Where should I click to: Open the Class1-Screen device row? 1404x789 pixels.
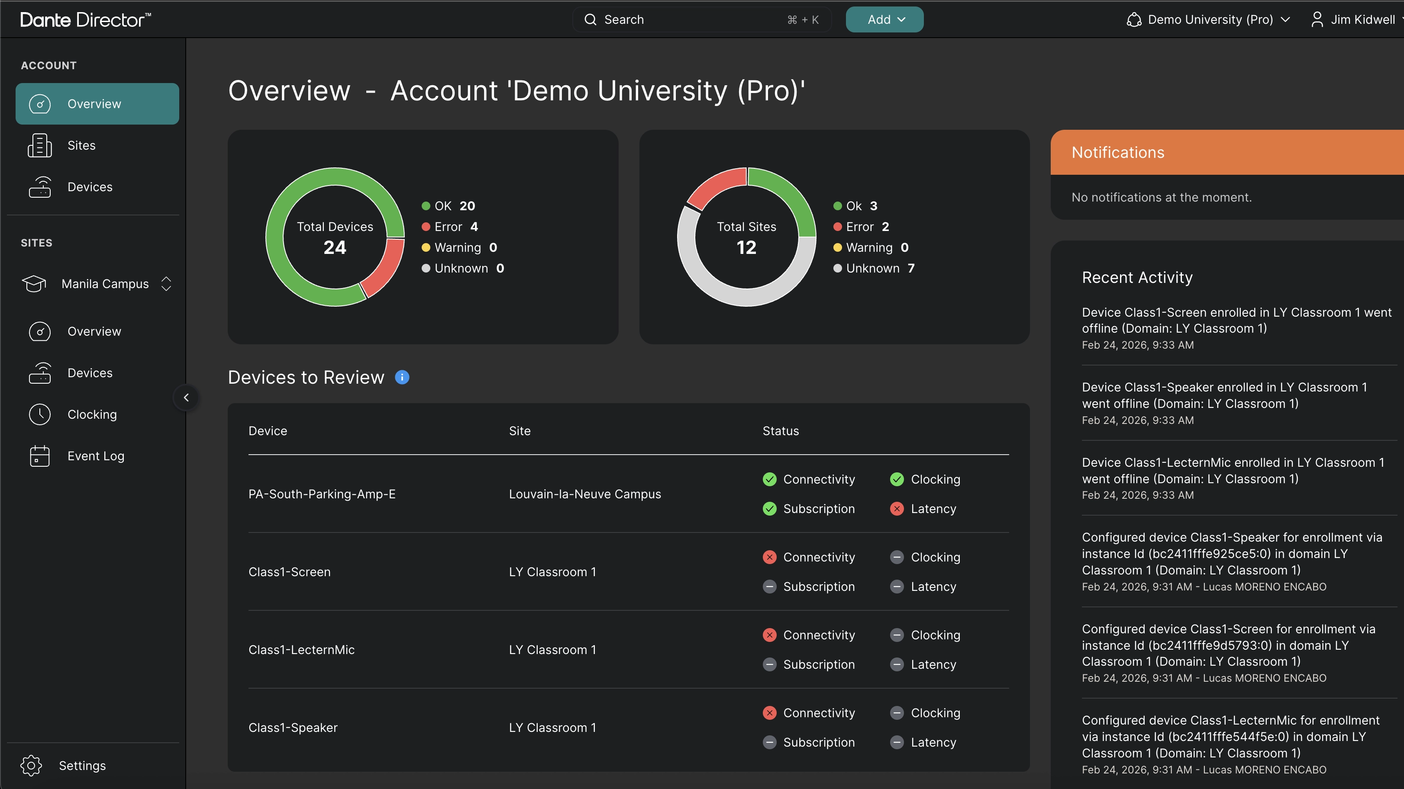tap(289, 572)
